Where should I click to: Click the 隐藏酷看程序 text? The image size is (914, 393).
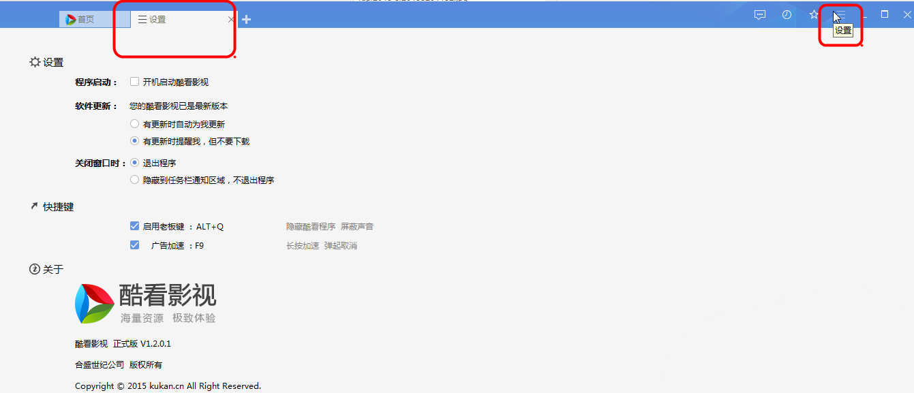point(311,226)
